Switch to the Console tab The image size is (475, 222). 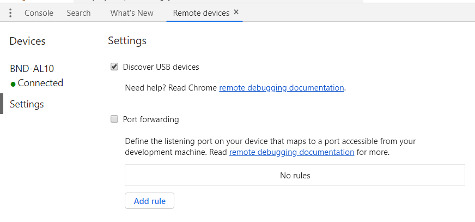coord(39,13)
